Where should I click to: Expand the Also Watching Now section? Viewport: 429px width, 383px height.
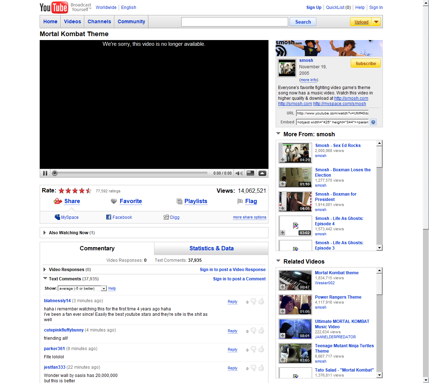45,233
